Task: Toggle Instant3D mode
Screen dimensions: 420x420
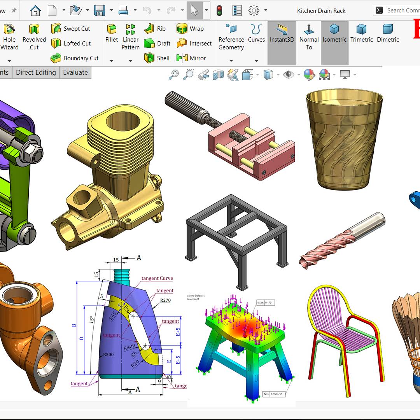Action: 282,43
